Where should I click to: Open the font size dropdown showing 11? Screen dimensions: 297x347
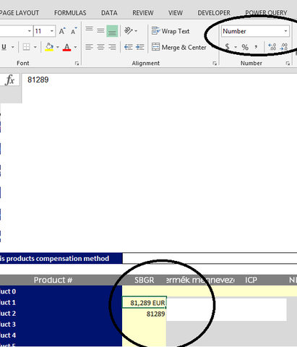pos(52,31)
